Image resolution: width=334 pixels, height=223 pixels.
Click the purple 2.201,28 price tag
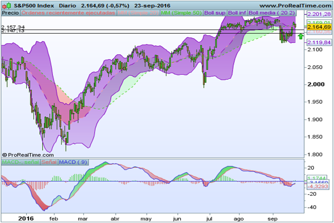coord(319,14)
